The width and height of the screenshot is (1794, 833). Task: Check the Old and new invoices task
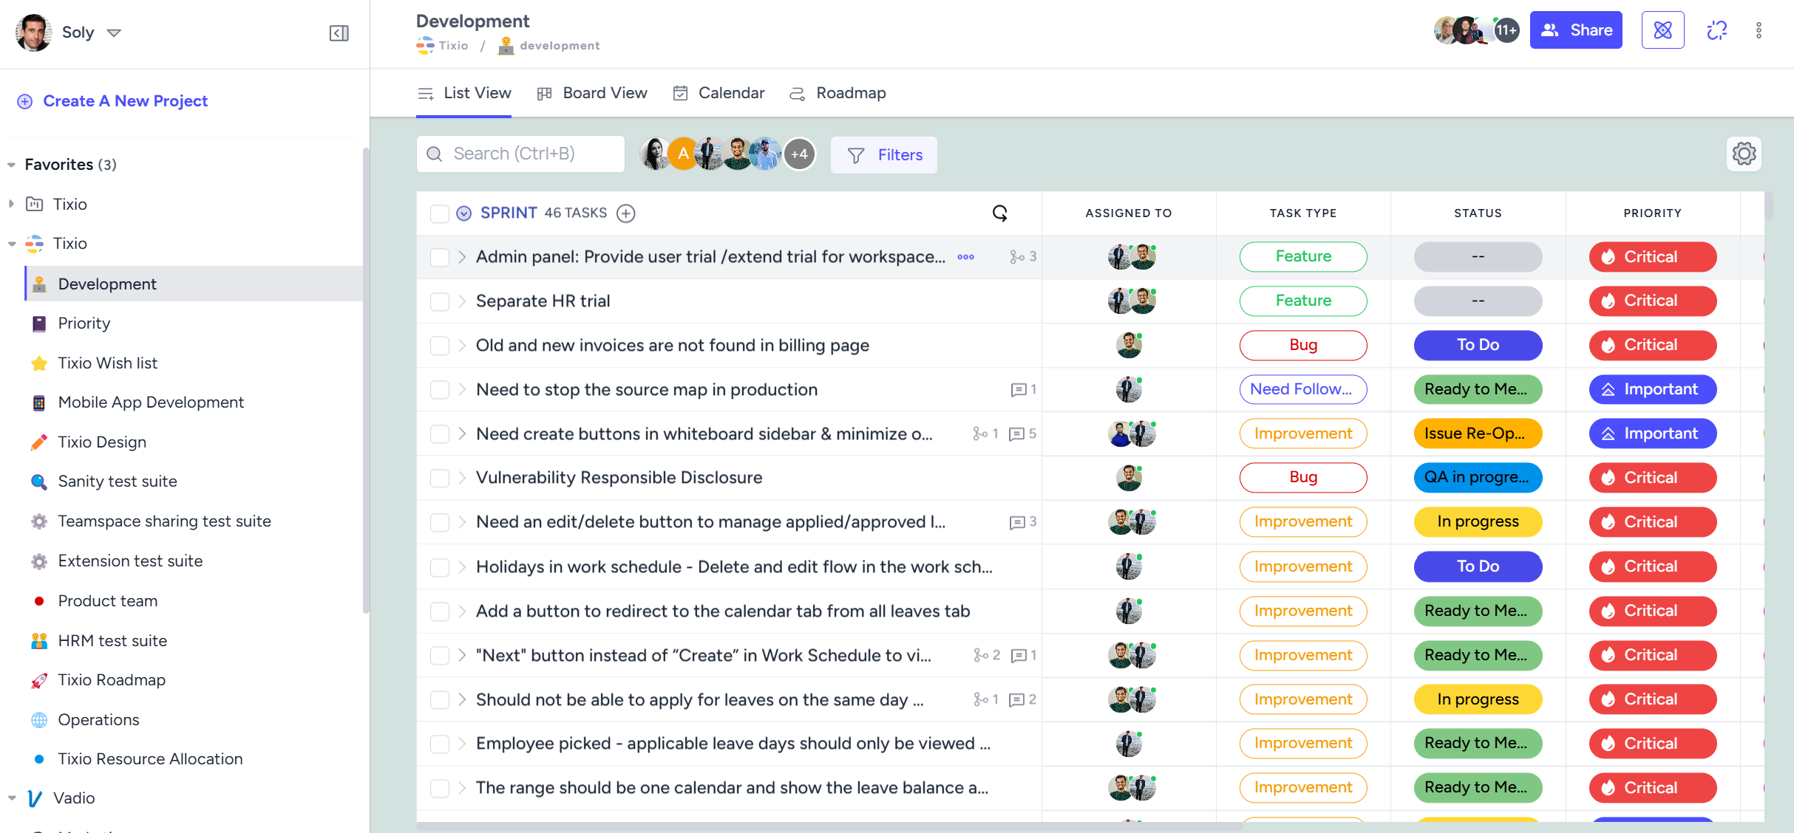coord(441,345)
